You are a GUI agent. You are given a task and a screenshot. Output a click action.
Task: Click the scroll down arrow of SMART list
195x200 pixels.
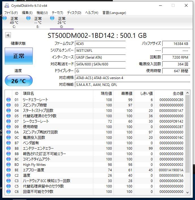pos(188,192)
